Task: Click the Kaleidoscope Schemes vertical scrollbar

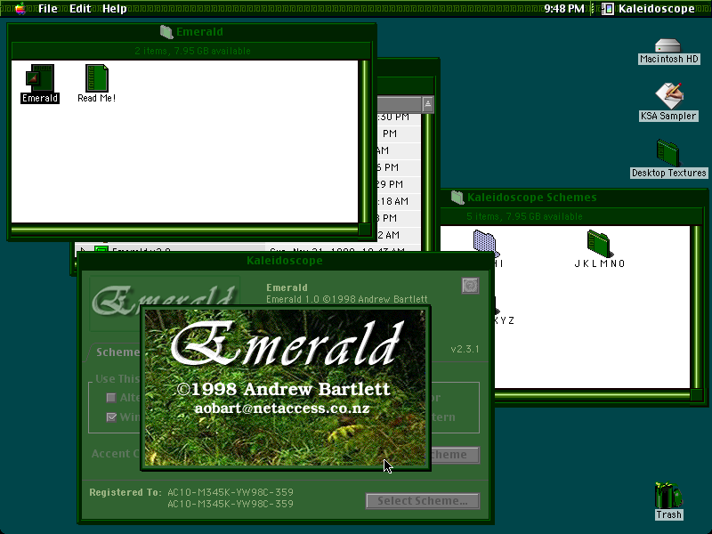Action: tap(696, 307)
